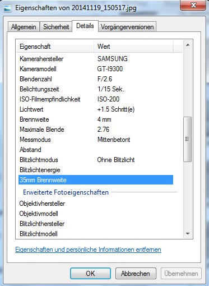The image size is (209, 286).
Task: Close the properties dialog with X button
Action: [x=193, y=5]
